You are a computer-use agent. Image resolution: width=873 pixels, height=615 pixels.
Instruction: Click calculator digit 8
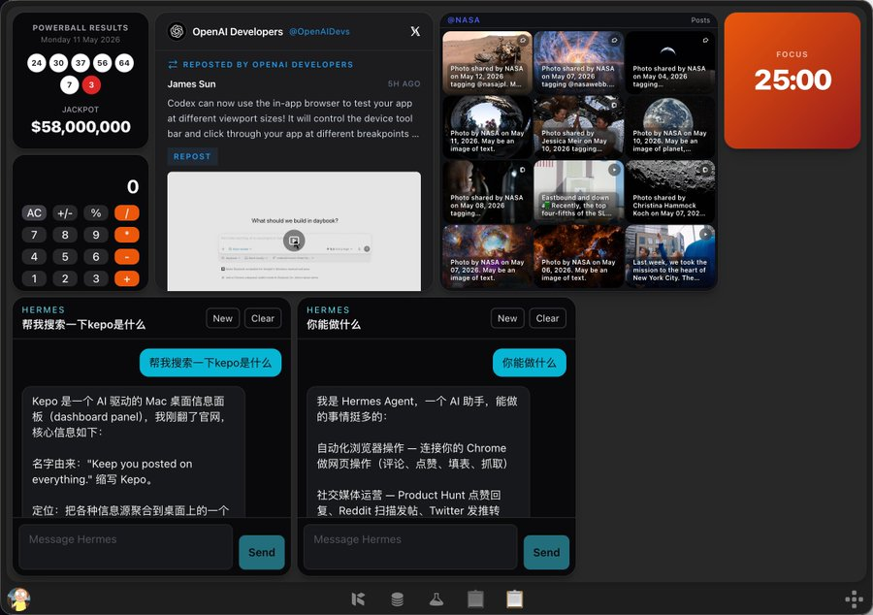pos(65,235)
